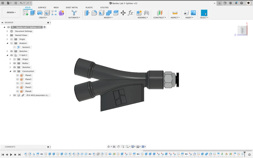Open the CONSTRUCT menu
The image size is (253, 158).
tap(159, 17)
